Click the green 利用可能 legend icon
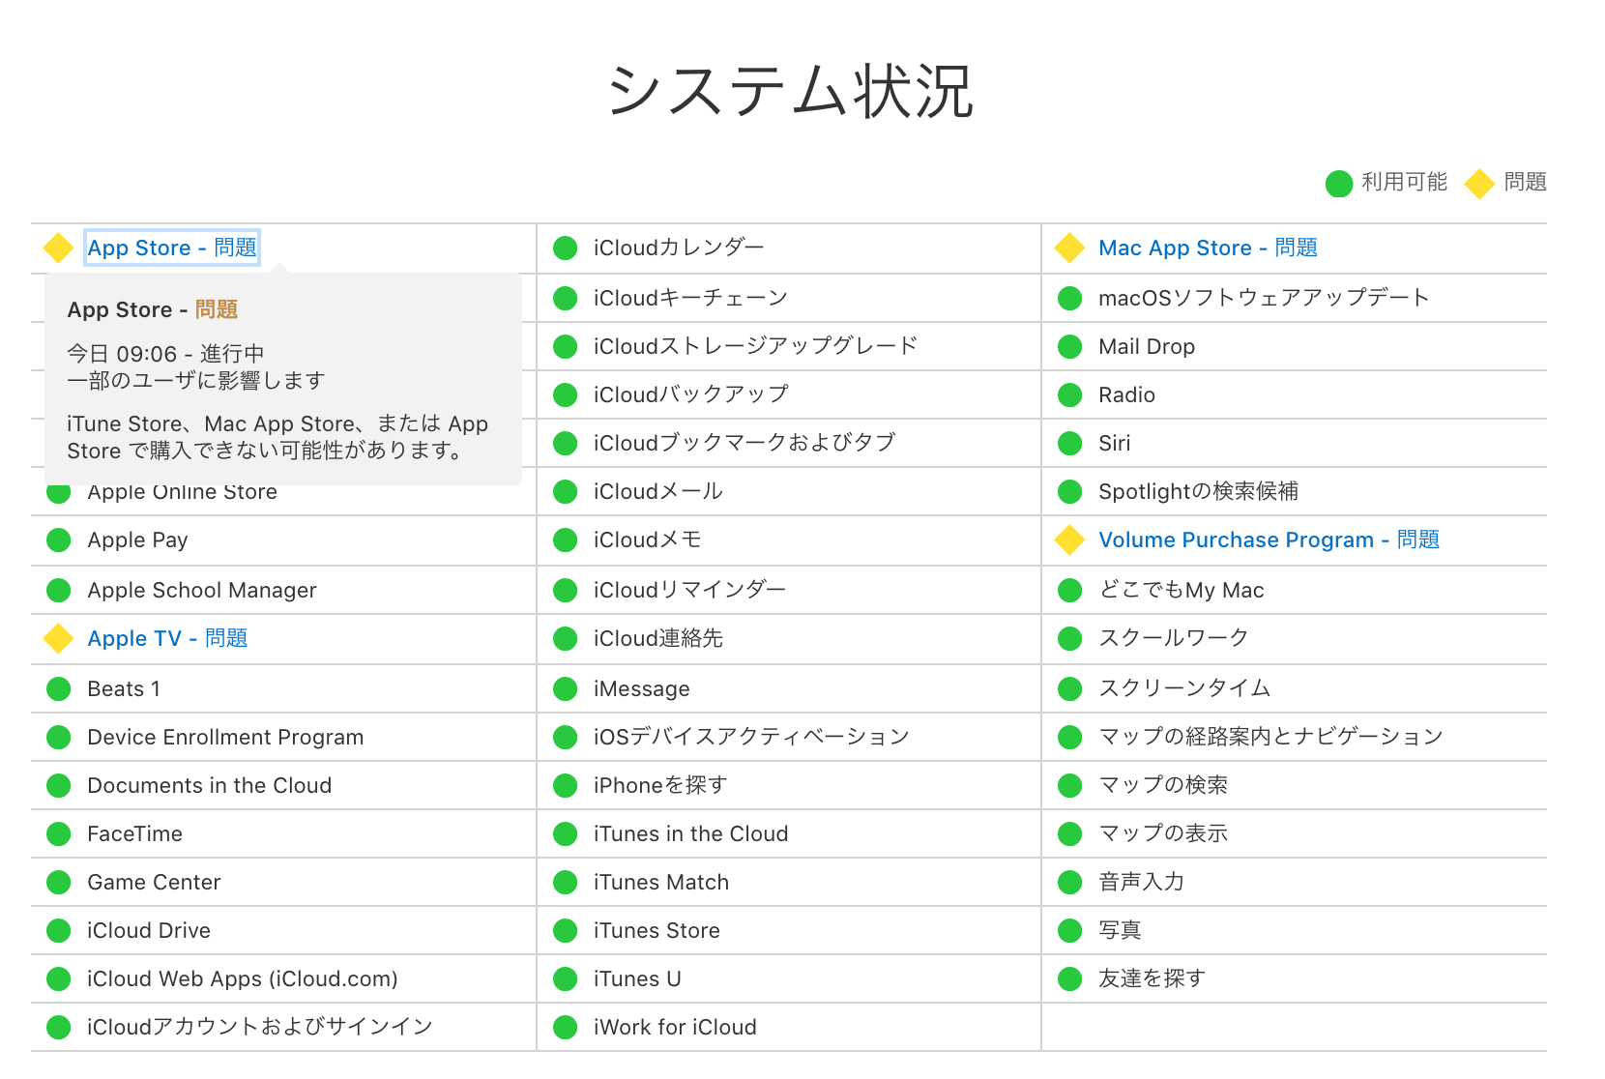The width and height of the screenshot is (1605, 1079). click(x=1339, y=183)
